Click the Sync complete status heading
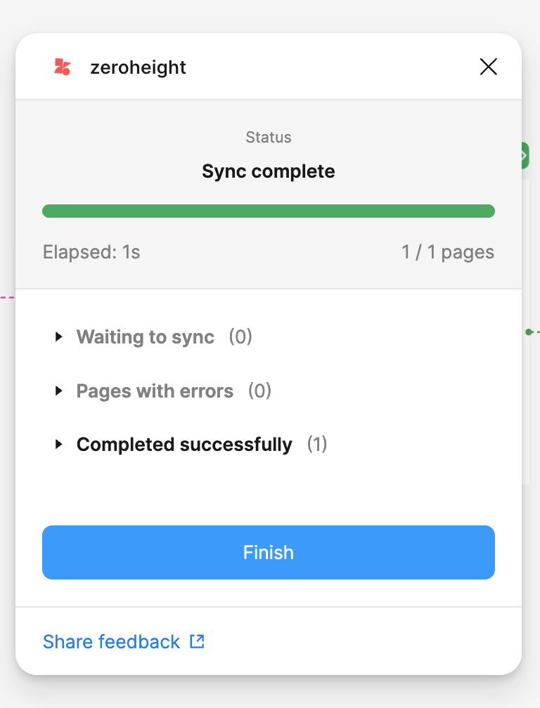This screenshot has height=708, width=540. pos(269,171)
